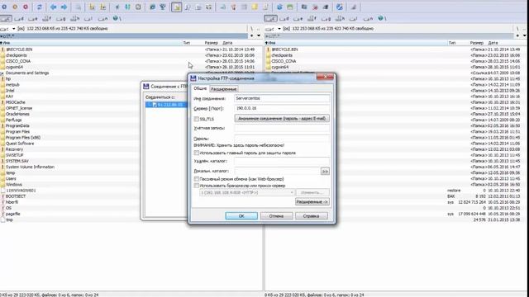
Task: Click the Учётная запись field
Action: pyautogui.click(x=282, y=128)
